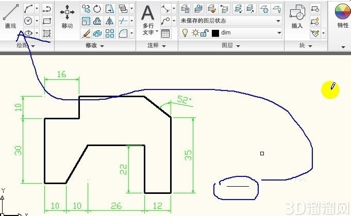Viewport: 351px width, 216px height.
Task: Click the Hatch tool icon
Action: pyautogui.click(x=47, y=33)
